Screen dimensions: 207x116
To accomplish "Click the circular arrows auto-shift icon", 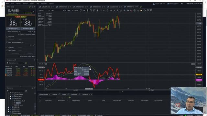I will pyautogui.click(x=81, y=10).
